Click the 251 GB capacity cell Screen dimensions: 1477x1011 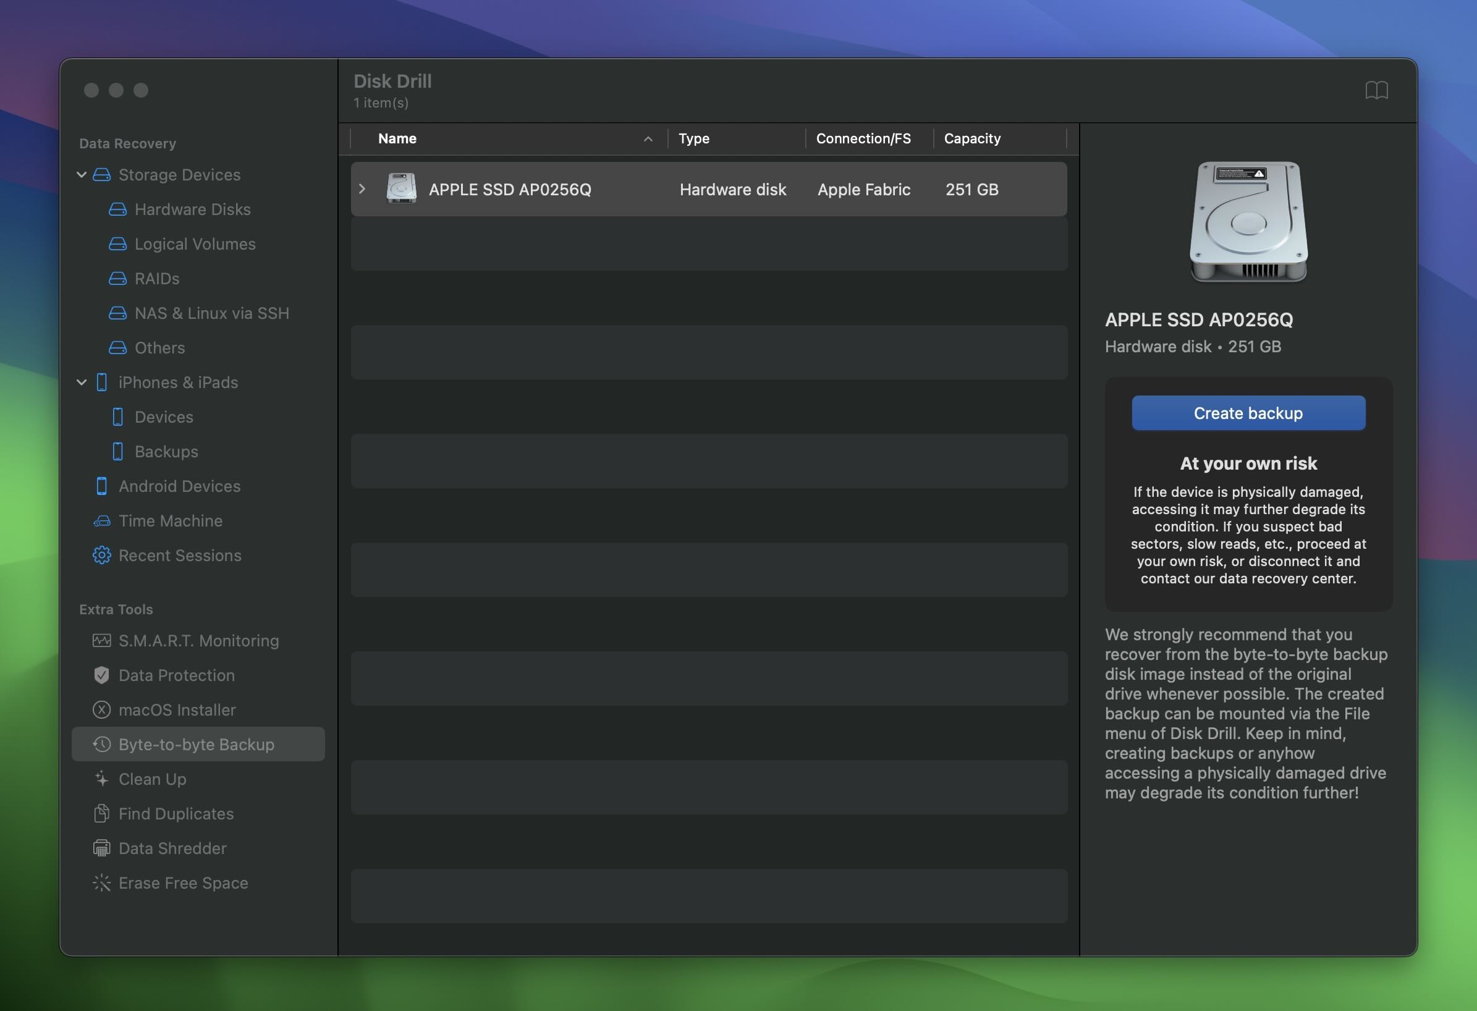click(971, 189)
